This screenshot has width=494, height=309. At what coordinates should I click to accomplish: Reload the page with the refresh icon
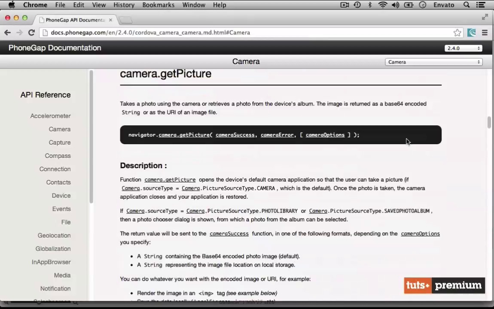(x=31, y=33)
